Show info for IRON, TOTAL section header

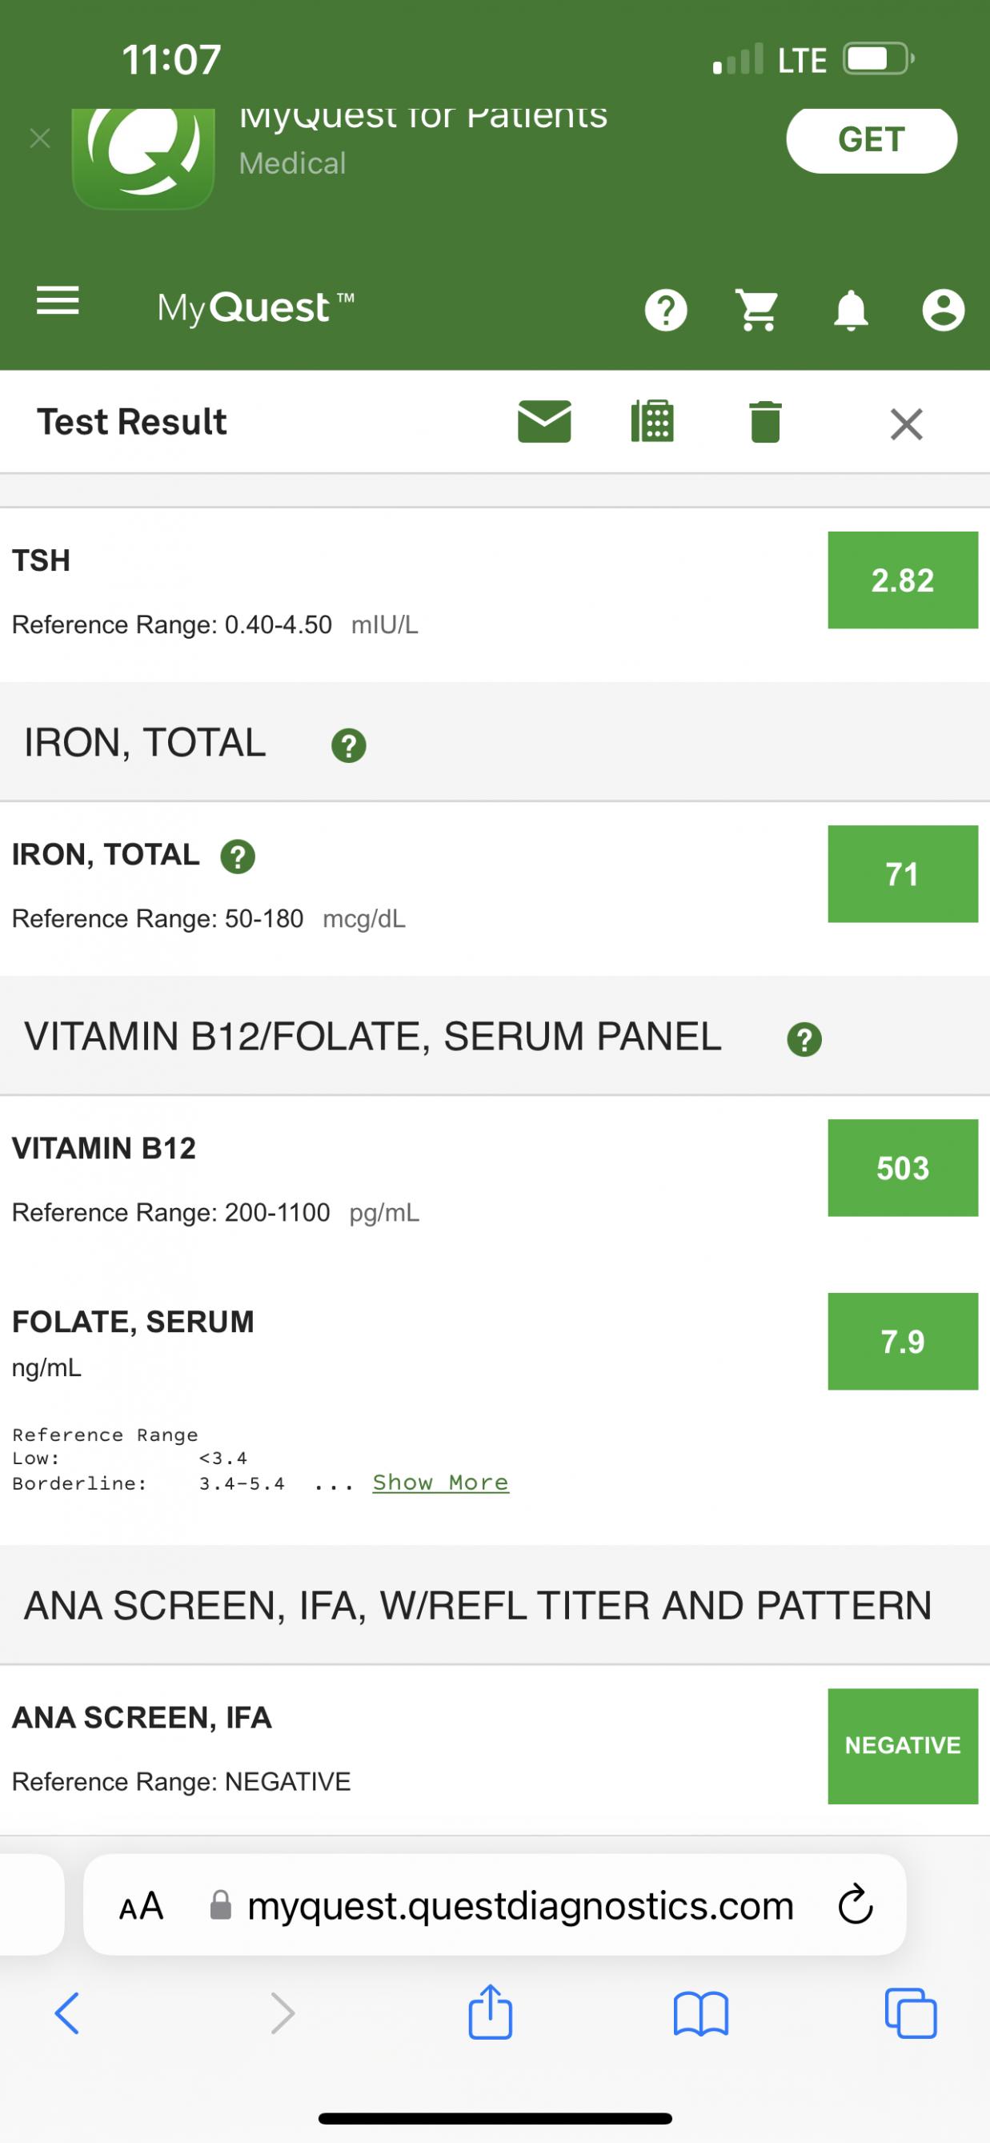pos(349,745)
